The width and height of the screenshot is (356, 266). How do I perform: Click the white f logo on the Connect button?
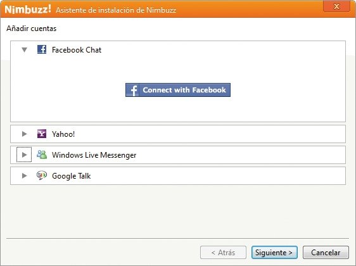(x=134, y=90)
